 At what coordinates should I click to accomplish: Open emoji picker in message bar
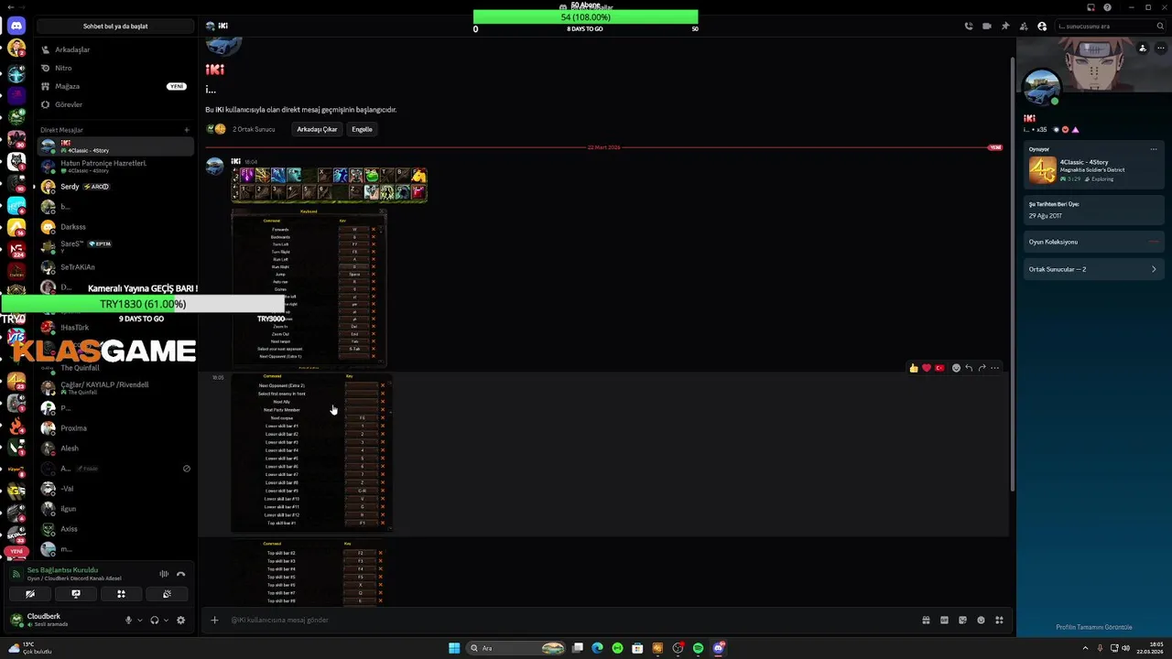(981, 620)
